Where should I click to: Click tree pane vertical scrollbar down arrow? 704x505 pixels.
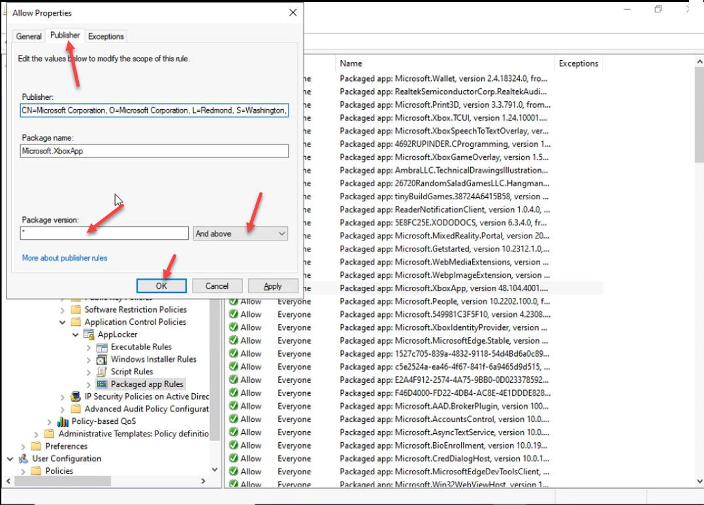[x=215, y=470]
